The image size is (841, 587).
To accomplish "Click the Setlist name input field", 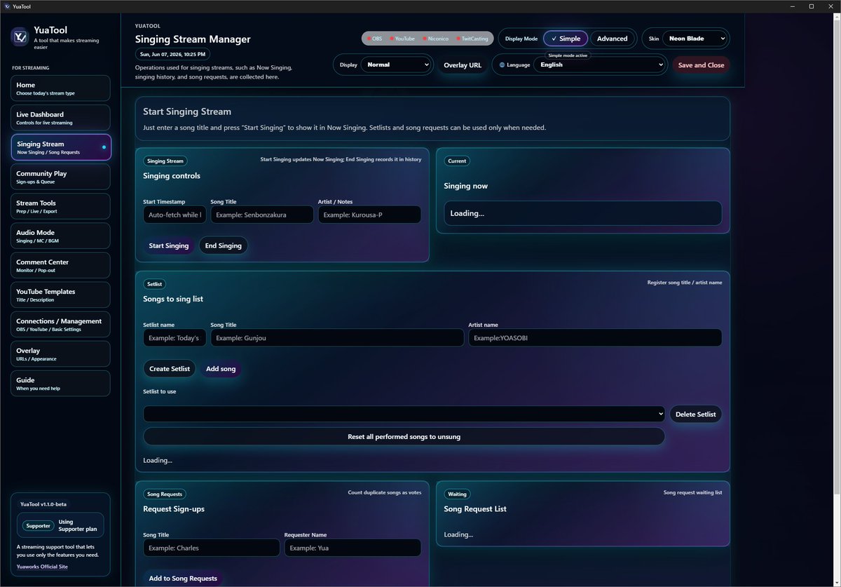I will (175, 337).
